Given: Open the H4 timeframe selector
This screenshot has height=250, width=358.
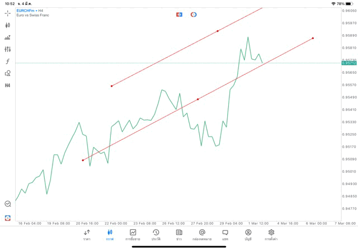Looking at the screenshot, I should [8, 86].
